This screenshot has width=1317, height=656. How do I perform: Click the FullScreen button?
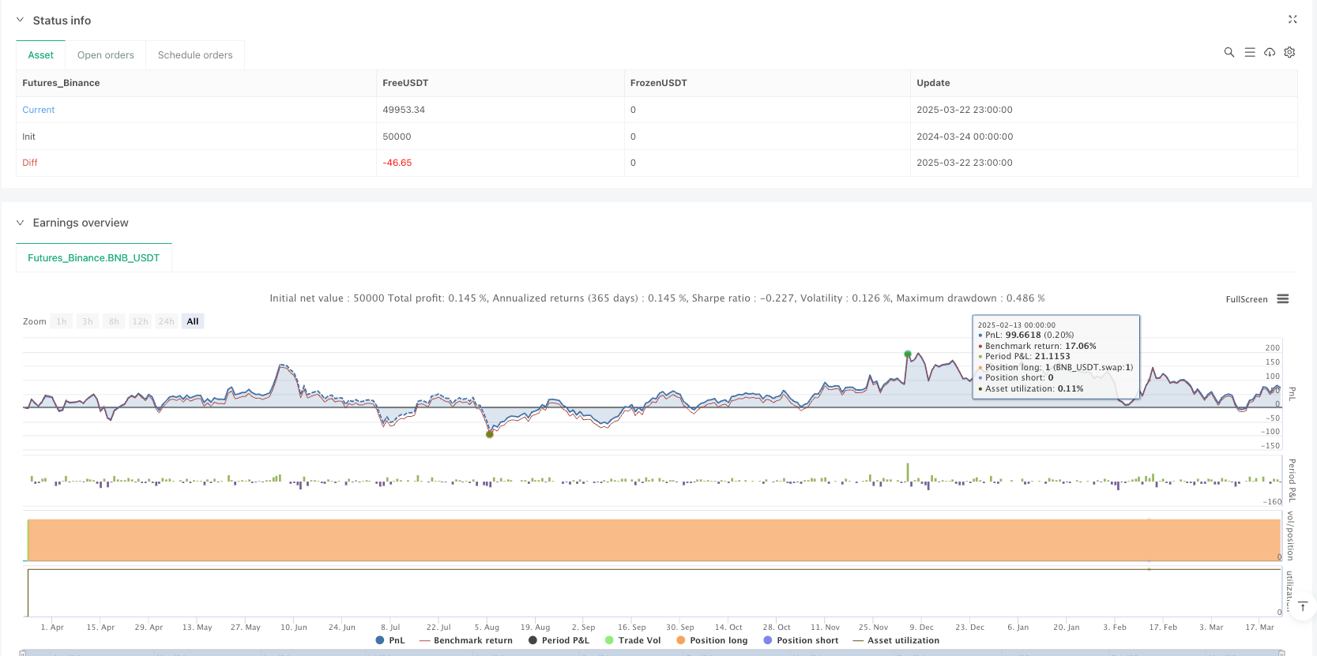click(1246, 299)
